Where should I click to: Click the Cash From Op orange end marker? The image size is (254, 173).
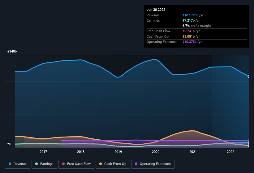(249, 146)
